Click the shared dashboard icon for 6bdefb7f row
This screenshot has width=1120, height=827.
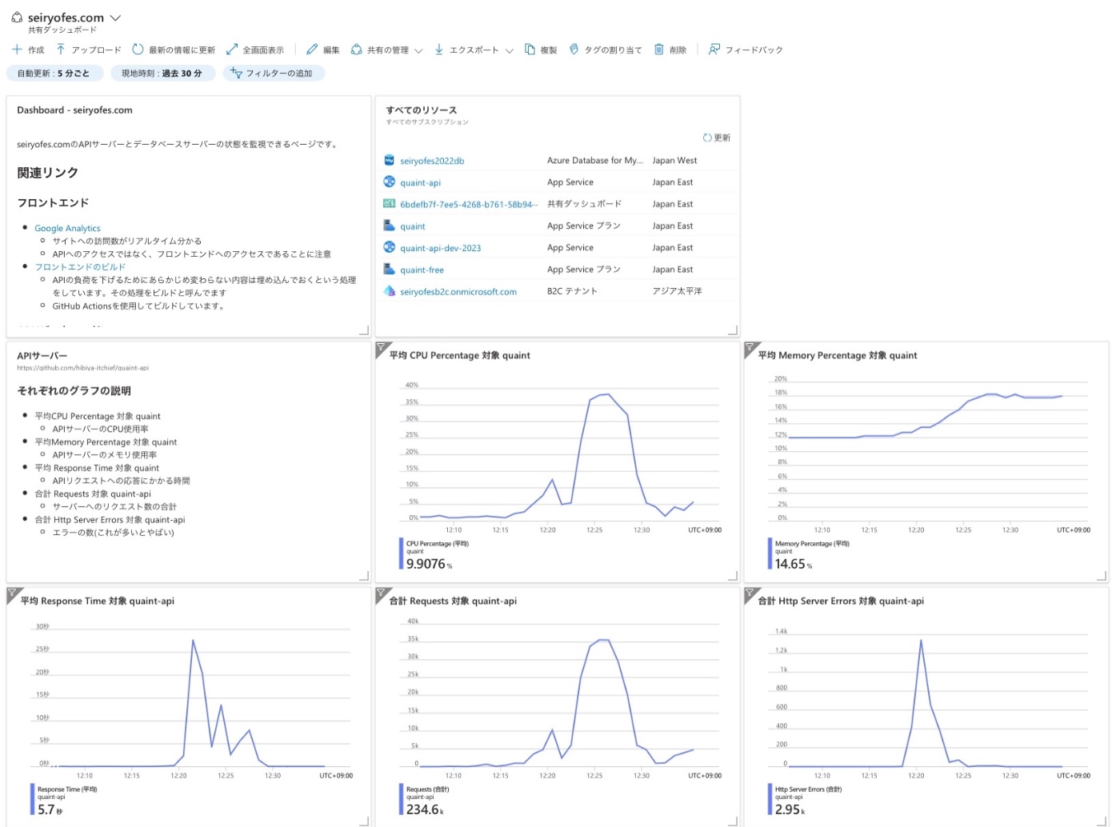coord(389,204)
